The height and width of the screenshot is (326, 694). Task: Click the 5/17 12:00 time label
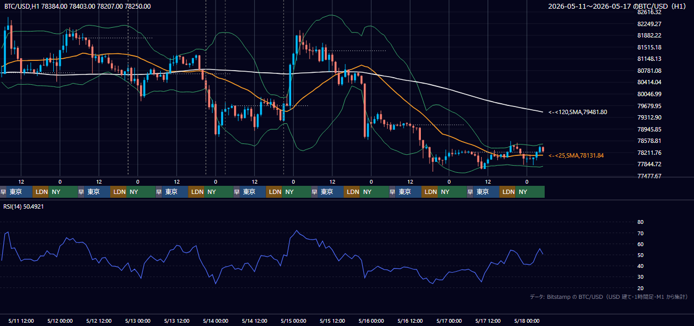(488, 321)
